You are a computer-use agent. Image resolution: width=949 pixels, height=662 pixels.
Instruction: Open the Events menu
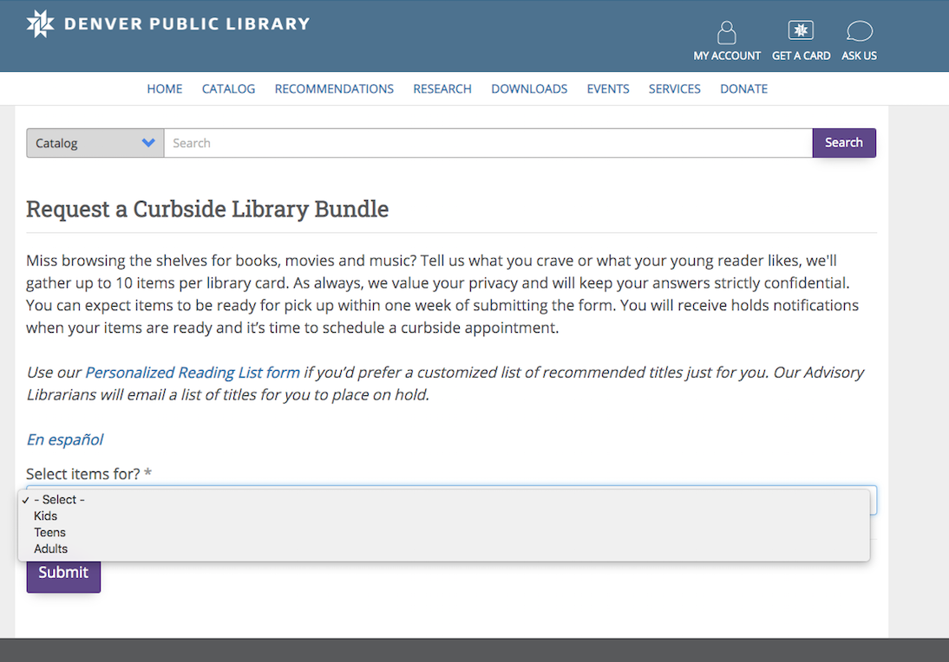[608, 89]
